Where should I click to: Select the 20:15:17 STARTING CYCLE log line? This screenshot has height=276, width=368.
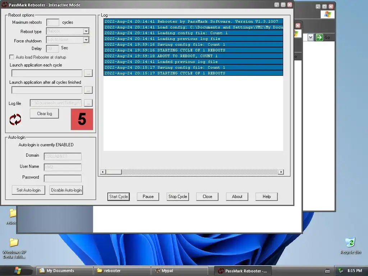point(193,73)
